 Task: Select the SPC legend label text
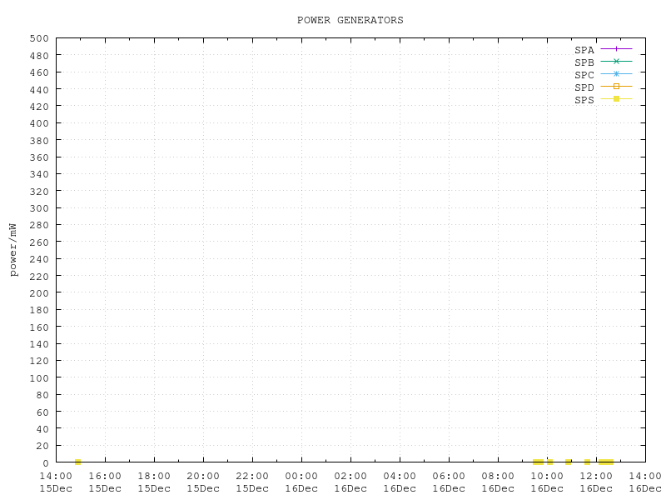(x=584, y=75)
